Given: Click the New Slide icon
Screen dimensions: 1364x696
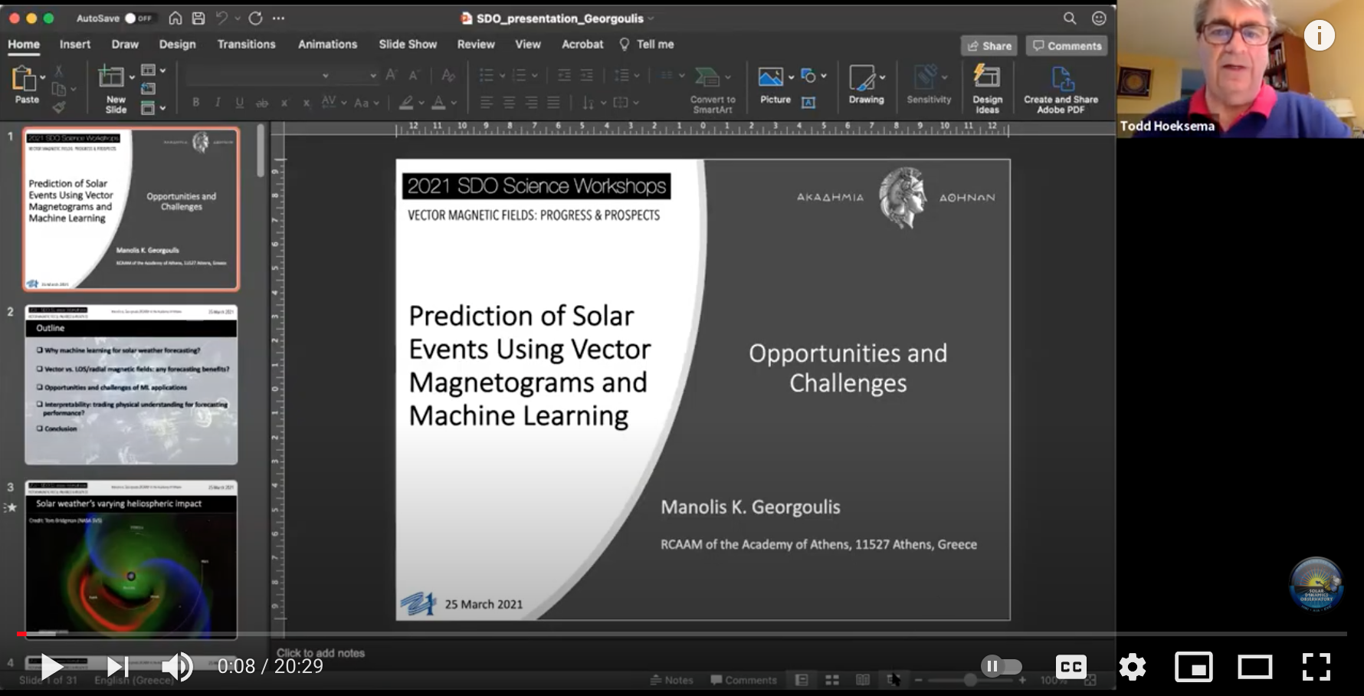Looking at the screenshot, I should pyautogui.click(x=111, y=77).
